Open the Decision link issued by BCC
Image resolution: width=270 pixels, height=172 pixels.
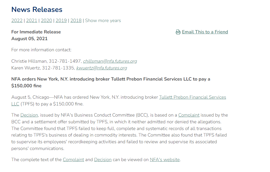(x=29, y=115)
